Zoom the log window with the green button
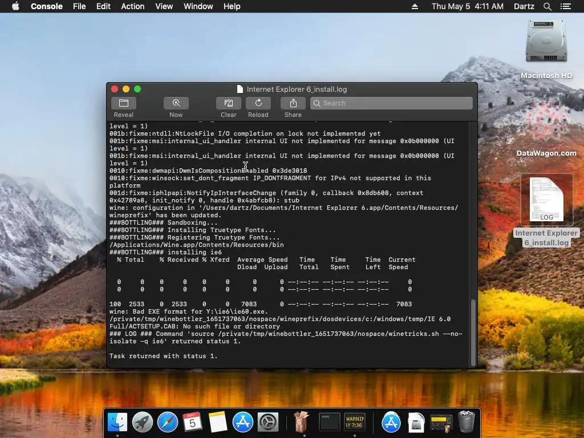Image resolution: width=584 pixels, height=438 pixels. pyautogui.click(x=137, y=89)
